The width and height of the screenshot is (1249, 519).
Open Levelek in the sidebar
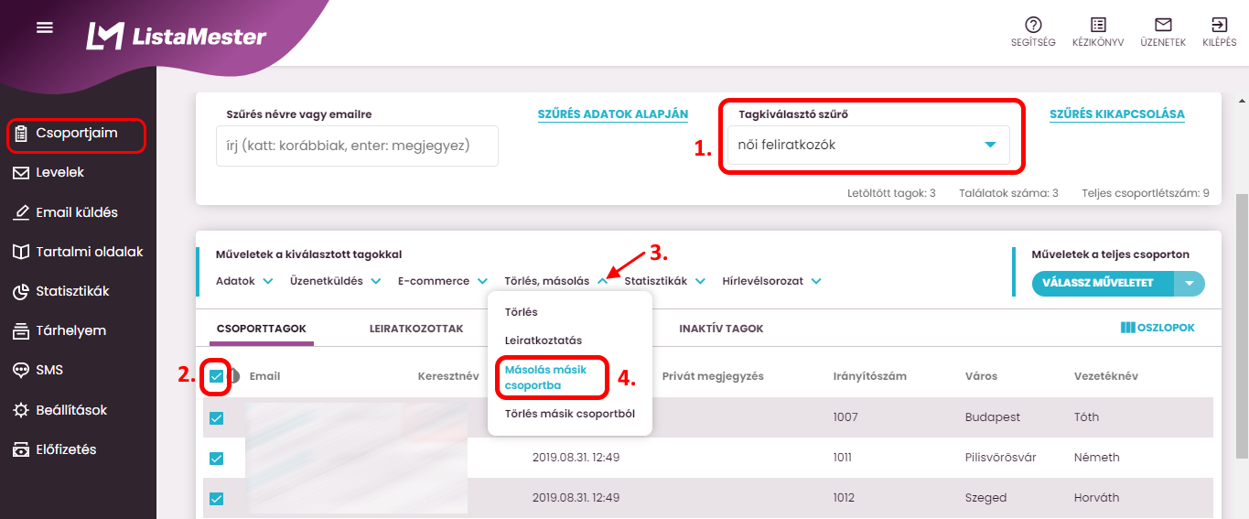[60, 173]
